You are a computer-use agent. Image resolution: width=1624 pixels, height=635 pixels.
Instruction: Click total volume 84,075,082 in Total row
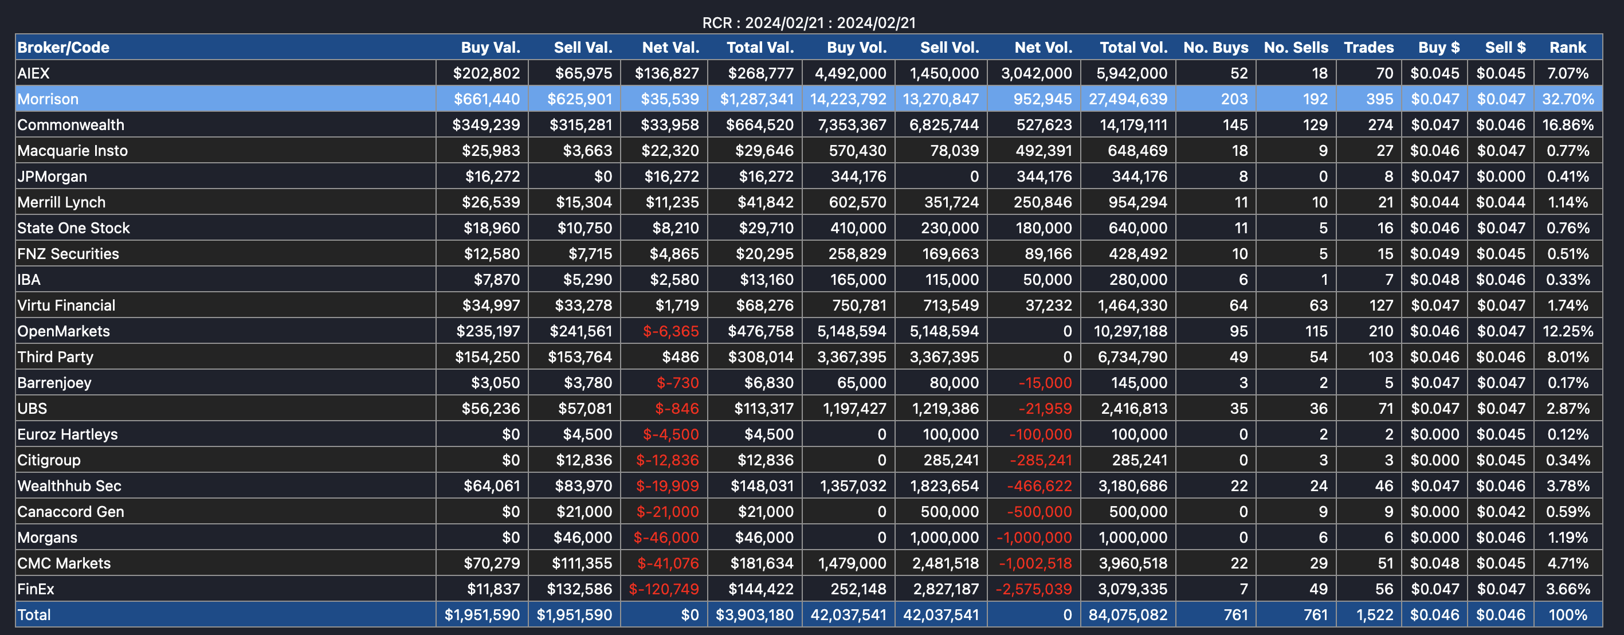1128,616
